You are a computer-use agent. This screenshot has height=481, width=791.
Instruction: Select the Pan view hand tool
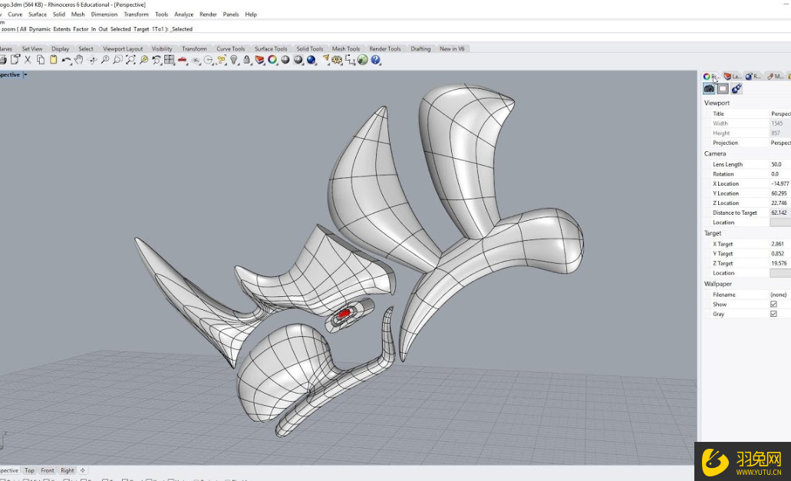click(78, 60)
